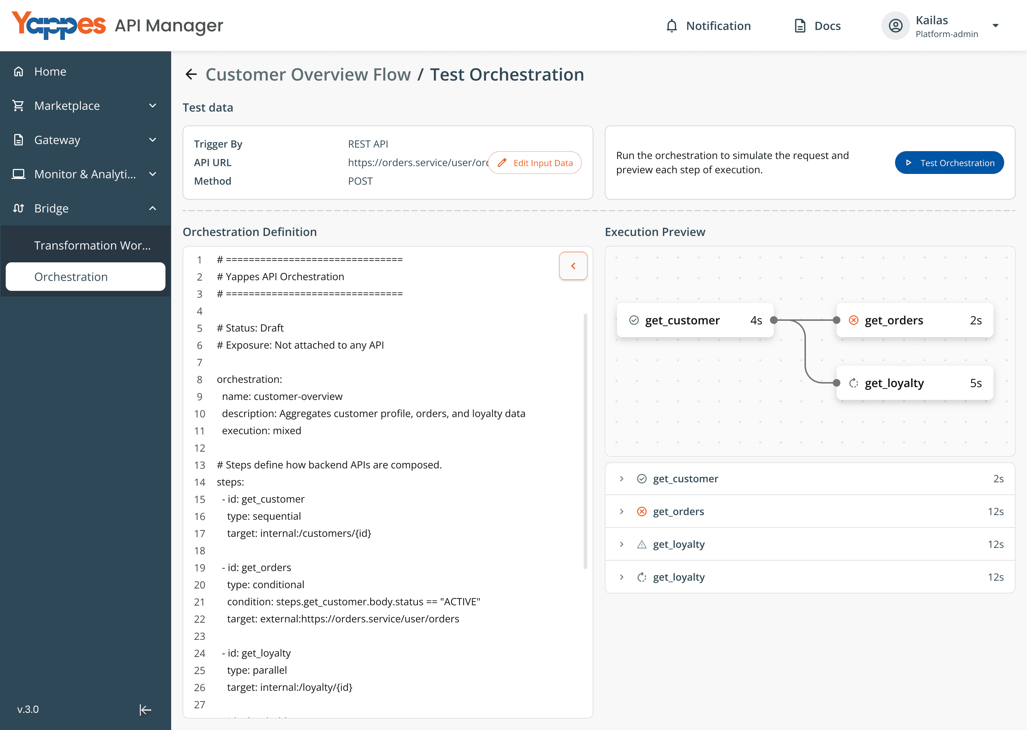Click the error icon on get_orders node
1027x730 pixels.
point(853,320)
